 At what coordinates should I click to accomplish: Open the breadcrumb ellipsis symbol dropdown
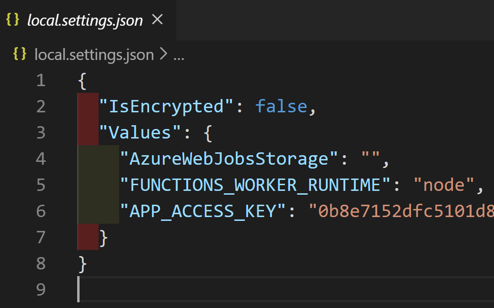point(179,56)
